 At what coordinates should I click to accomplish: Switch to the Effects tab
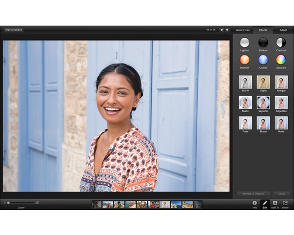[263, 30]
